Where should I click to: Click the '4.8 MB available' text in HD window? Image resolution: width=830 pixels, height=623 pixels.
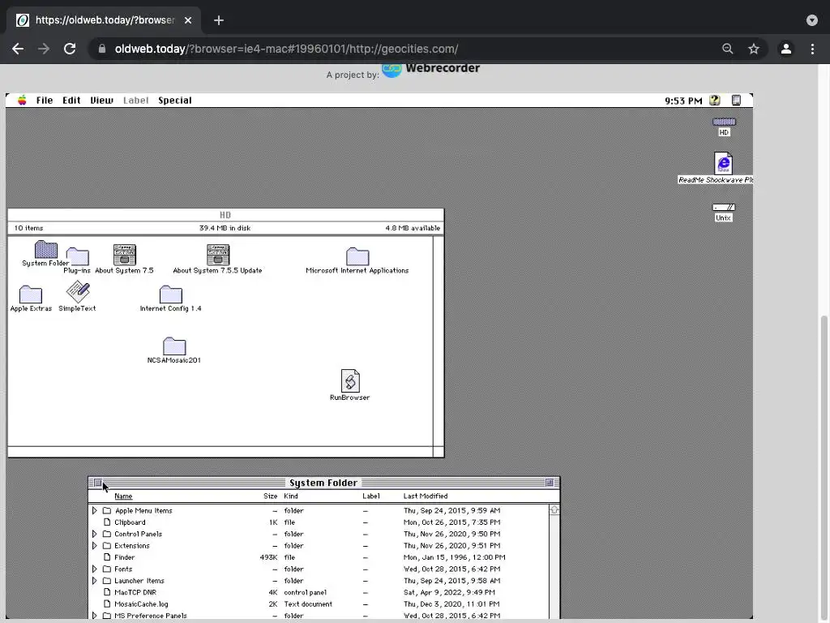(413, 228)
